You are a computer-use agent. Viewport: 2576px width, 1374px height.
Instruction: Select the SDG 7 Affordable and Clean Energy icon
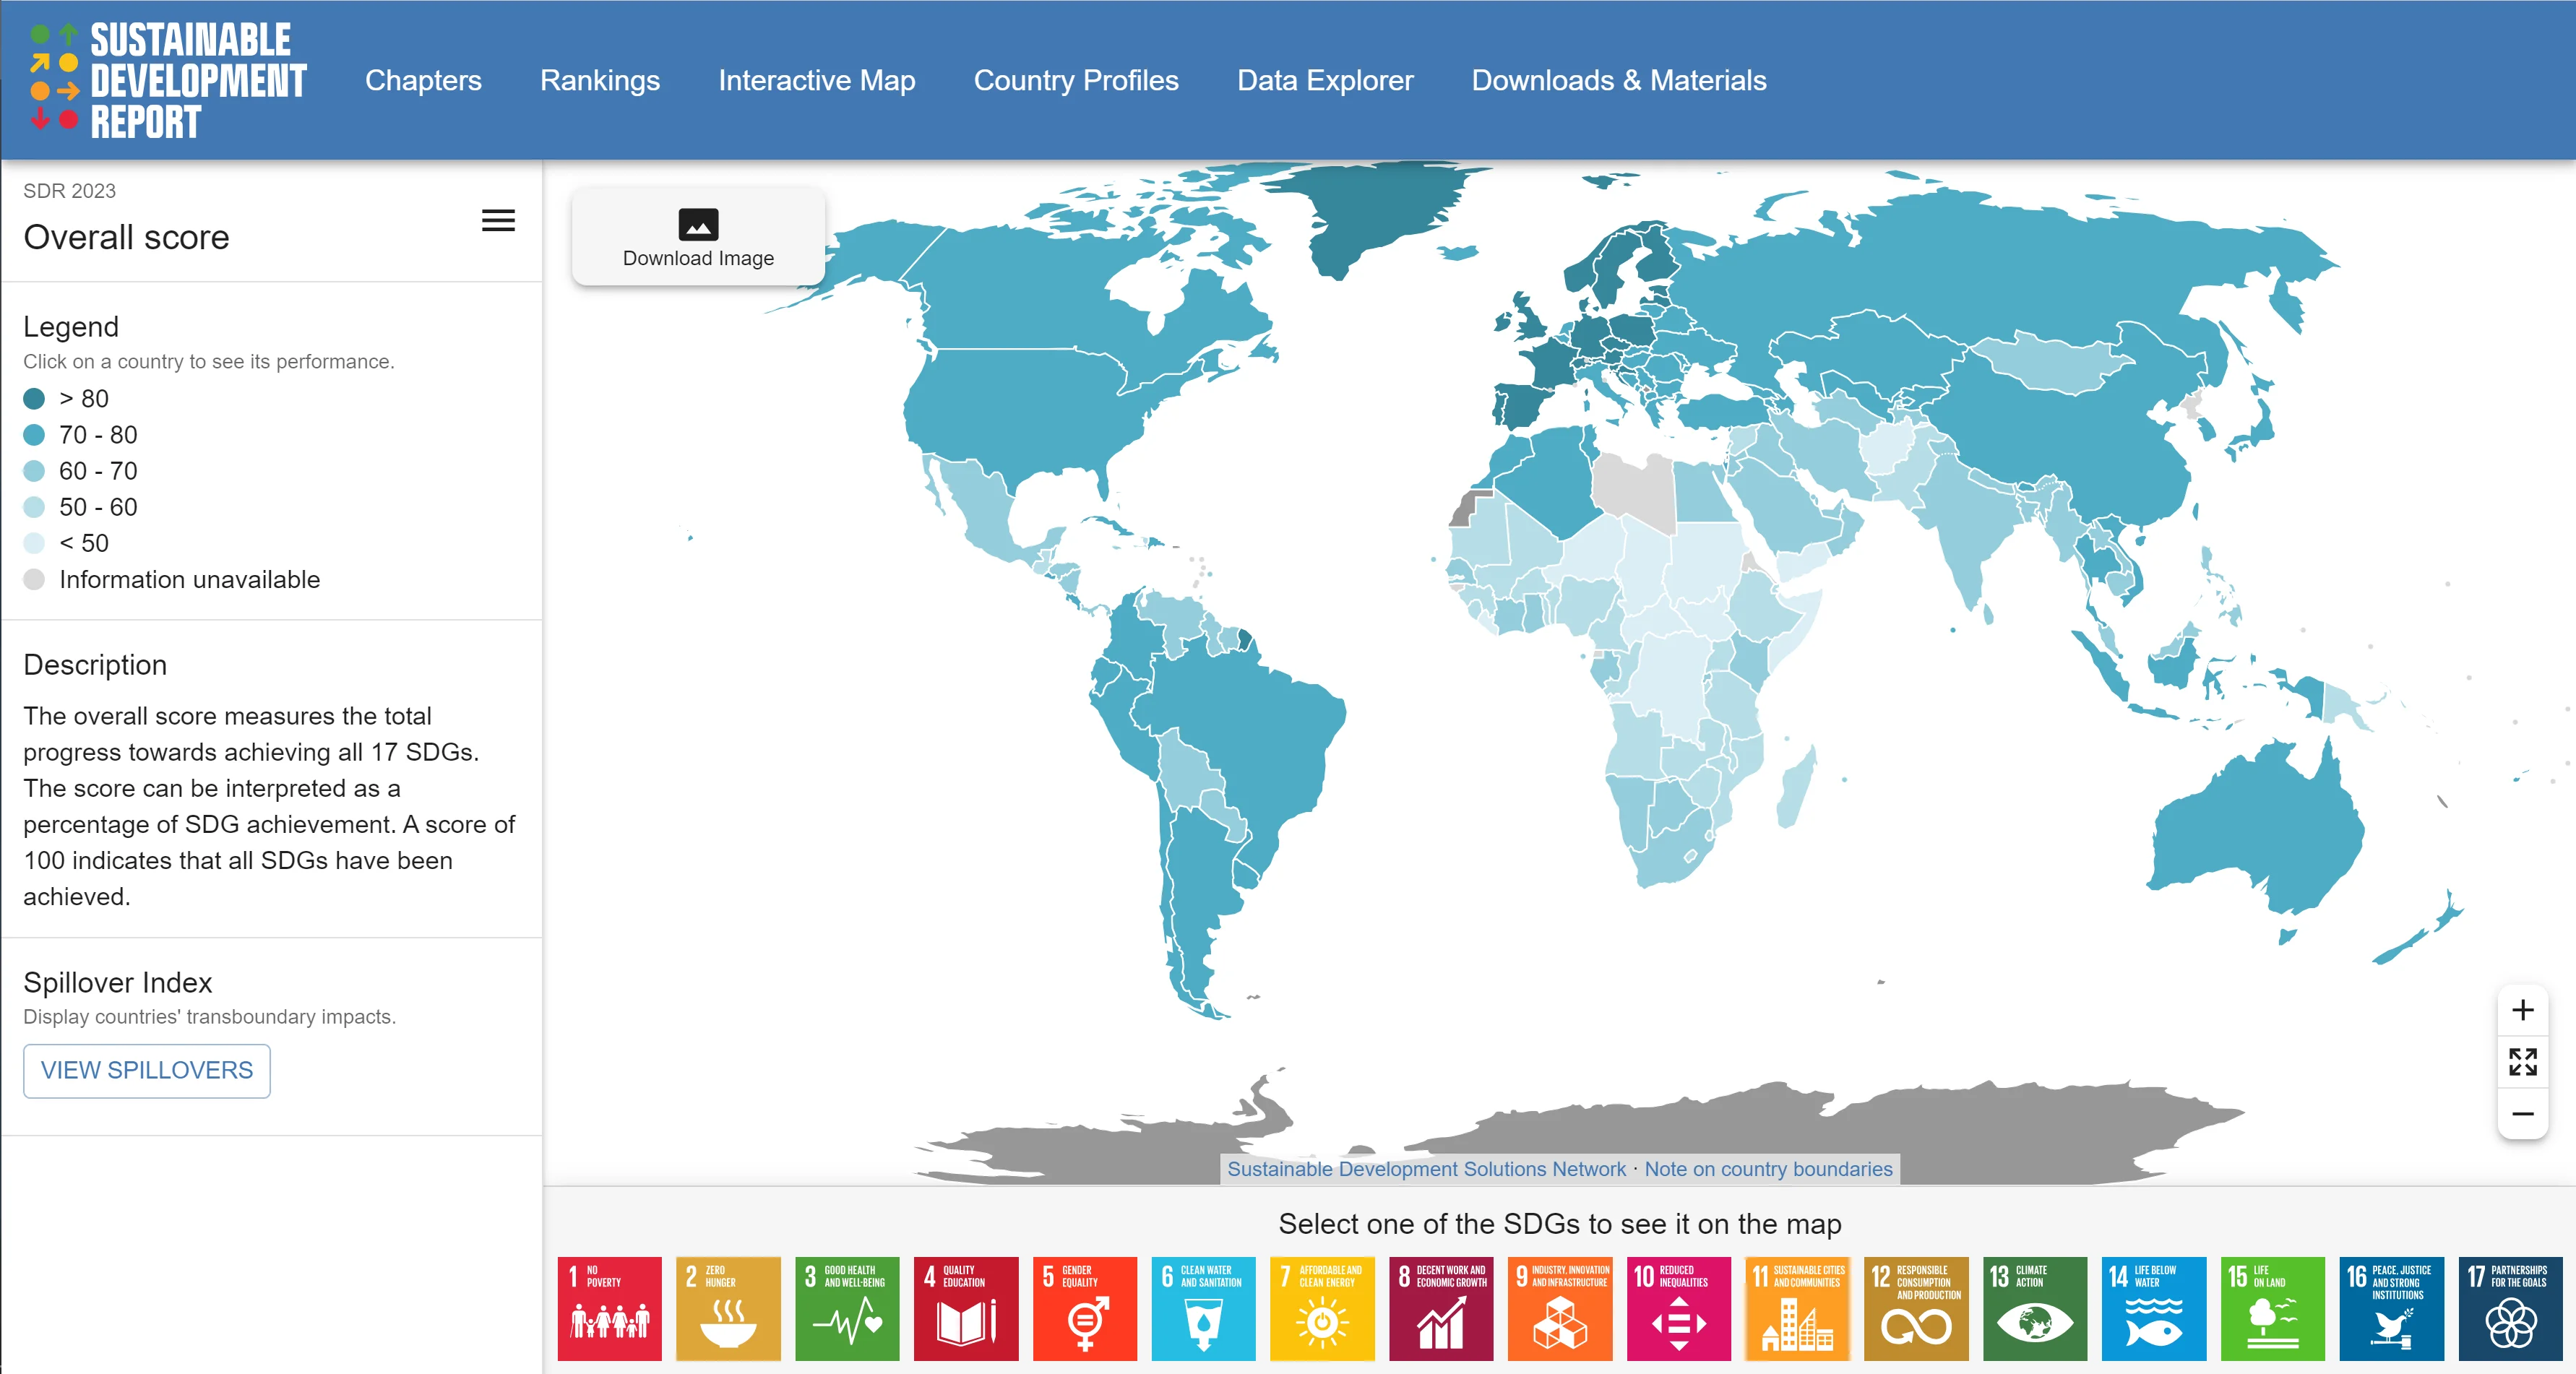(1322, 1309)
